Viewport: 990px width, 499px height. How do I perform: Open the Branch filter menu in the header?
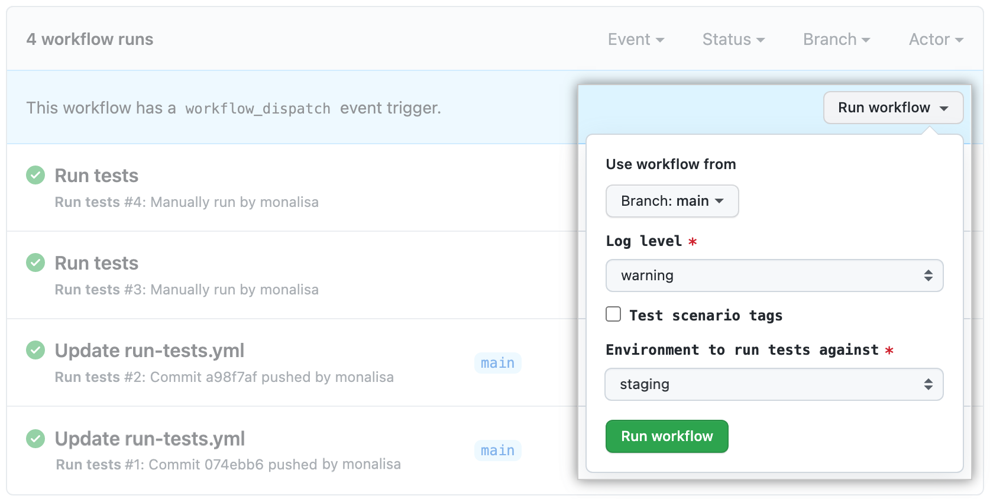coord(836,39)
